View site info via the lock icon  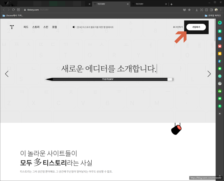[x=25, y=10]
